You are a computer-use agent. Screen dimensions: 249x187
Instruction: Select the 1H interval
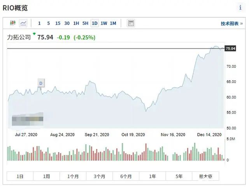[x=76, y=23]
